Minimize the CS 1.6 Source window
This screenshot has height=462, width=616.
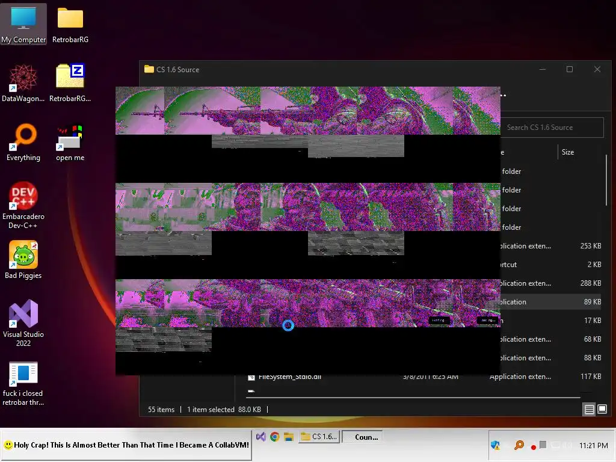(543, 69)
